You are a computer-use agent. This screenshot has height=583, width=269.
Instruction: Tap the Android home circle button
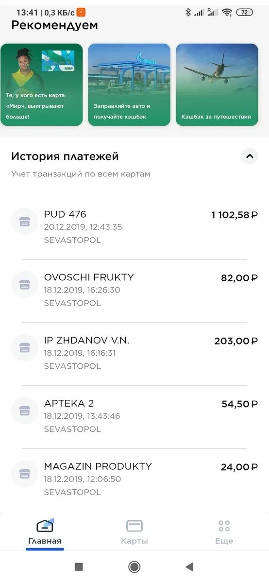click(134, 566)
